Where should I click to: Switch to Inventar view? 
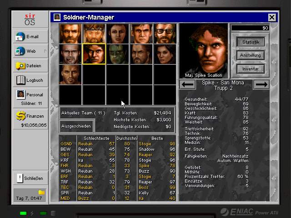click(251, 69)
